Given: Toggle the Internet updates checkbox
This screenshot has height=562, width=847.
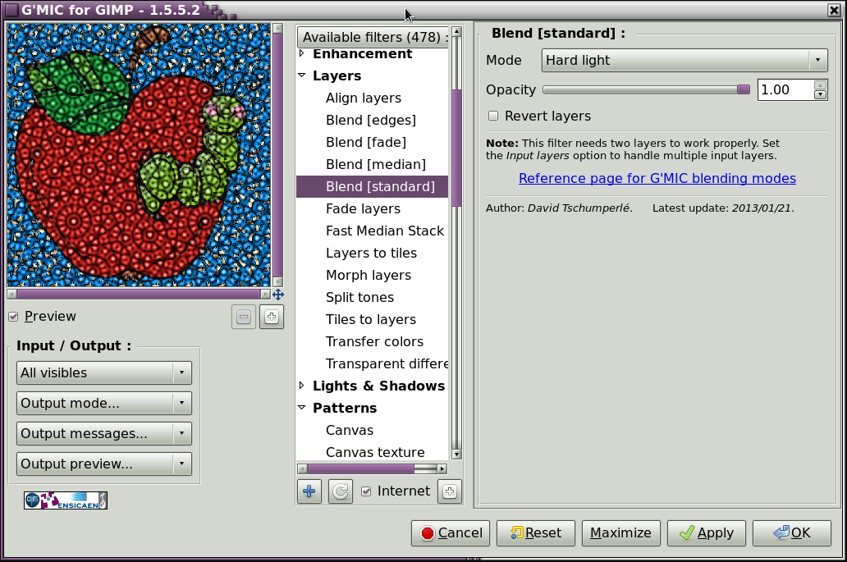Looking at the screenshot, I should pos(366,491).
